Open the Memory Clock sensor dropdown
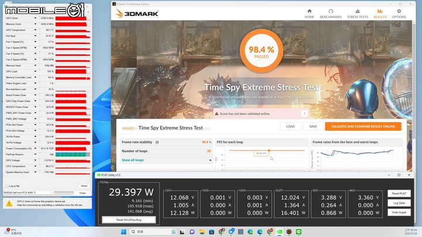Screen dimensions: 422x237 click(35, 24)
